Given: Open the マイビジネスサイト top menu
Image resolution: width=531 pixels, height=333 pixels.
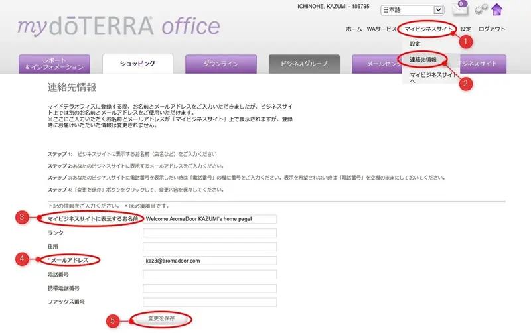Looking at the screenshot, I should 428,29.
